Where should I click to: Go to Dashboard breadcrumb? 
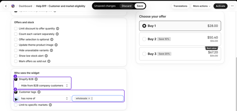(x=25, y=6)
